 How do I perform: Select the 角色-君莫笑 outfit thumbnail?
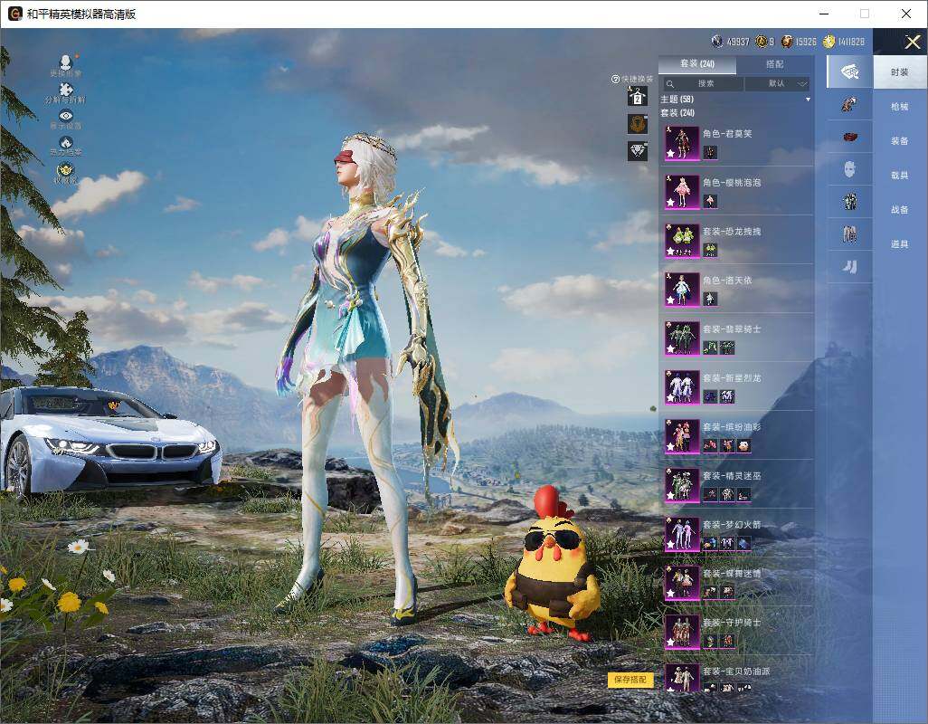point(682,143)
